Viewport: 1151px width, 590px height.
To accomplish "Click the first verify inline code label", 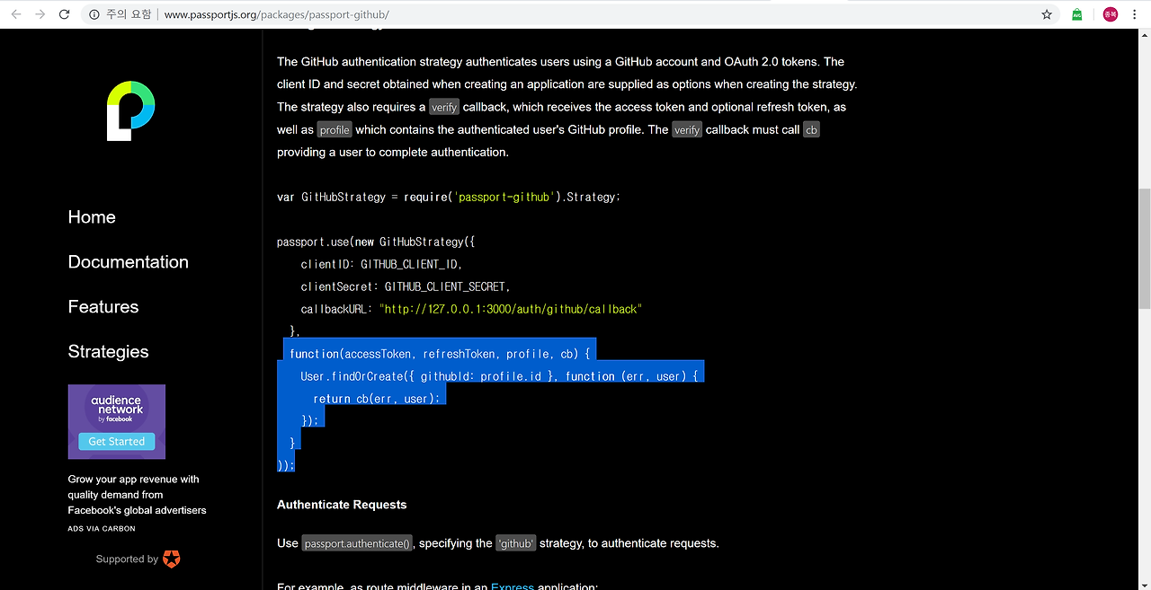I will (444, 107).
